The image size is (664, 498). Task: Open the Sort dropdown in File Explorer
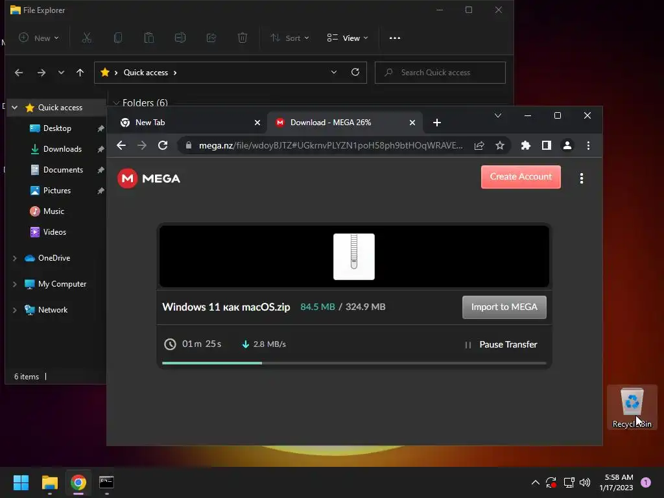tap(290, 38)
